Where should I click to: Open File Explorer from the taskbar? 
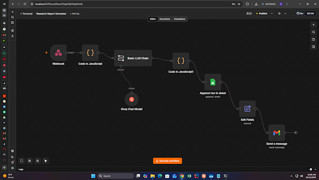(x=152, y=176)
